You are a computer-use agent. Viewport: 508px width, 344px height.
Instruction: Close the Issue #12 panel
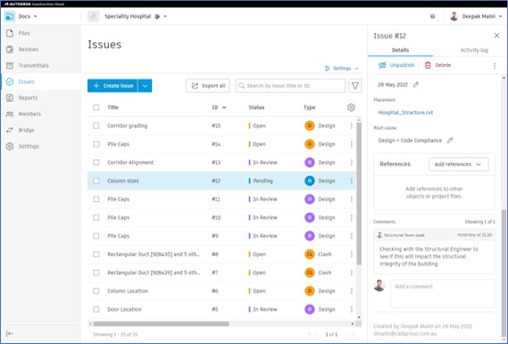click(x=496, y=36)
